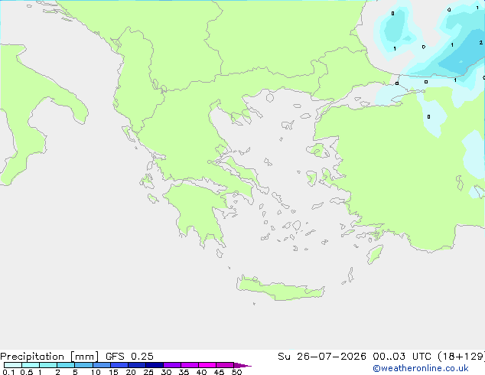This screenshot has height=375, width=485.
Task: Pick the legend swatch between 1 and 2
Action: pos(48,365)
